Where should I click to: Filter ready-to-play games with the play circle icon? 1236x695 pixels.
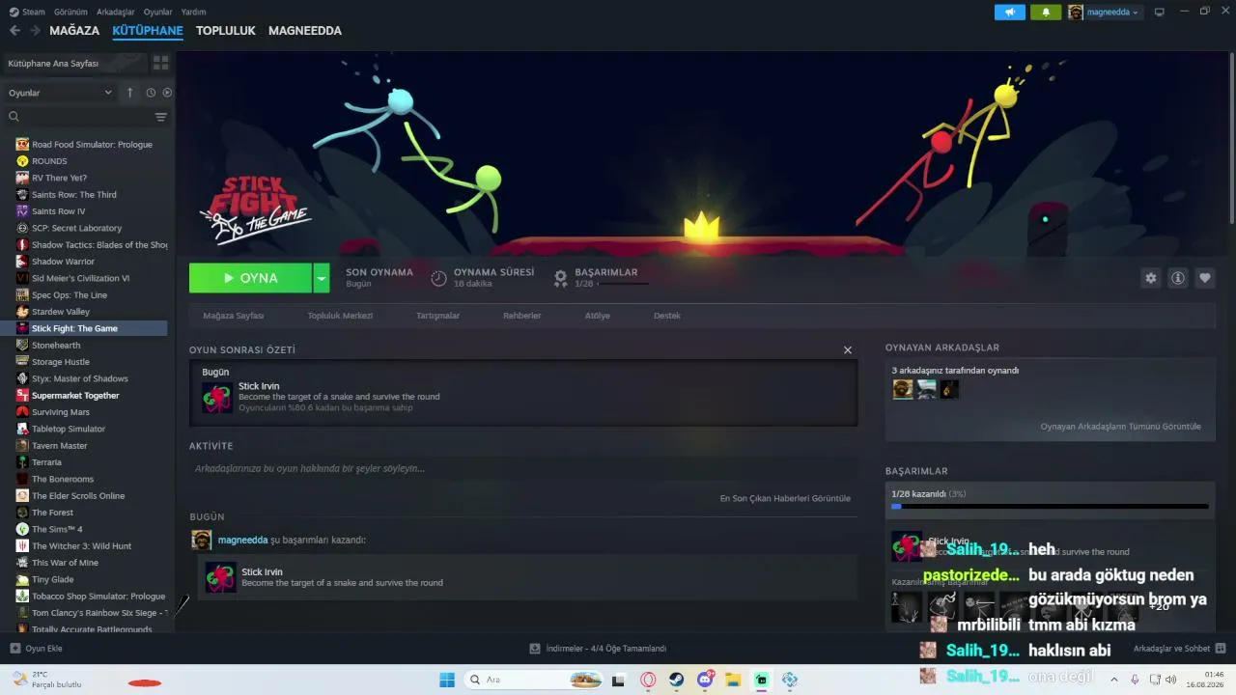(x=167, y=93)
